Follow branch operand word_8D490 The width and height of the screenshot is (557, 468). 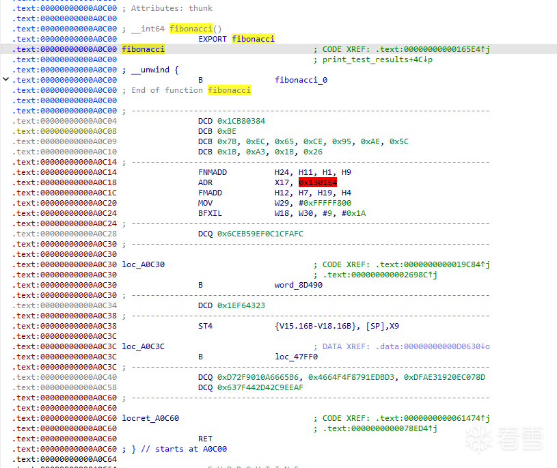299,285
